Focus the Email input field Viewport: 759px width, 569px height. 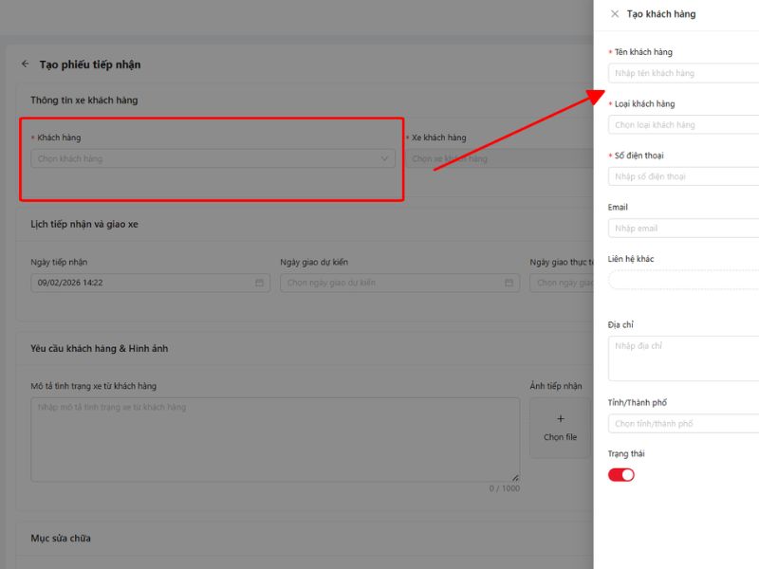(683, 229)
